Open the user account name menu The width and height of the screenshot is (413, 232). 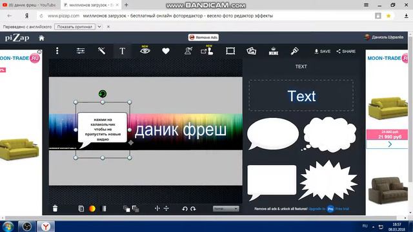[x=384, y=37]
